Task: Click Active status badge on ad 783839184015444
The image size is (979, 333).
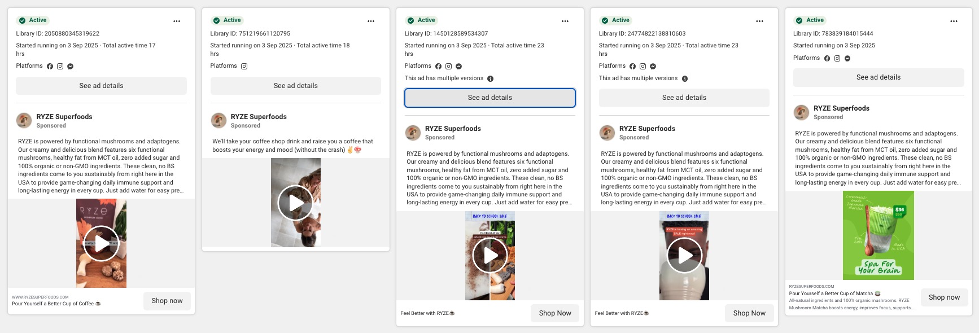Action: (x=810, y=20)
